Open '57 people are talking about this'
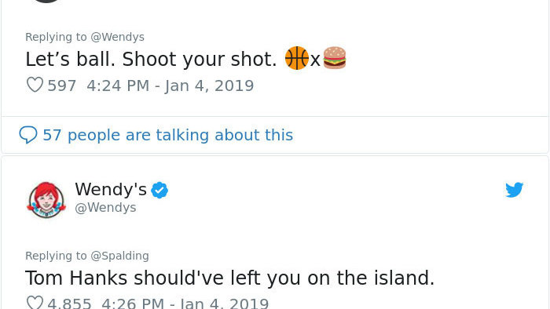550x309 pixels. [x=167, y=135]
